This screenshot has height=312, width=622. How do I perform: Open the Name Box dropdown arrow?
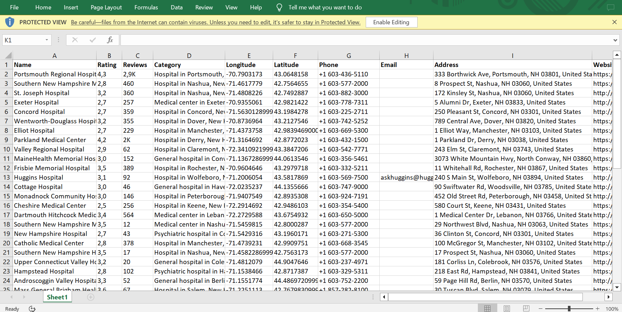click(47, 40)
